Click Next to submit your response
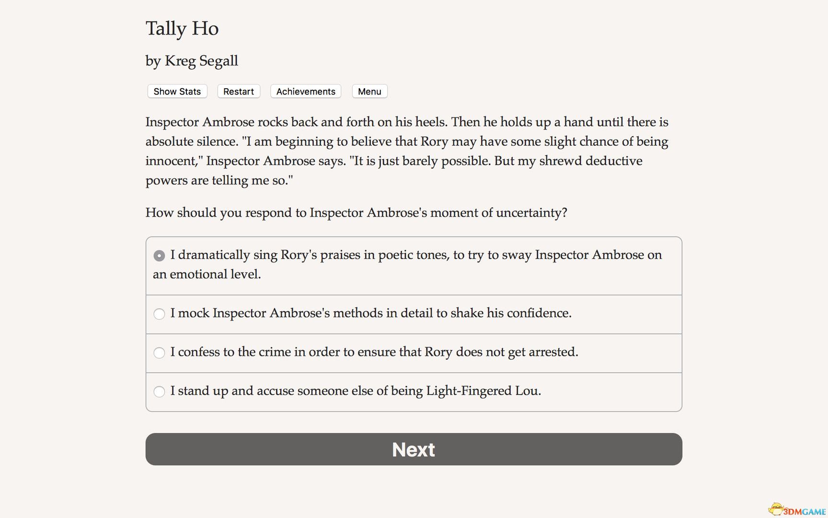828x518 pixels. [414, 449]
